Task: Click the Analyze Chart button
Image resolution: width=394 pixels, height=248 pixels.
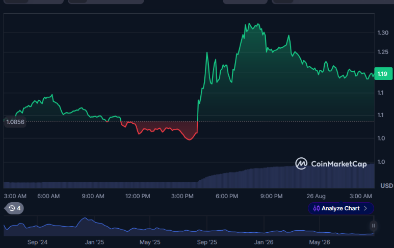Action: click(340, 208)
